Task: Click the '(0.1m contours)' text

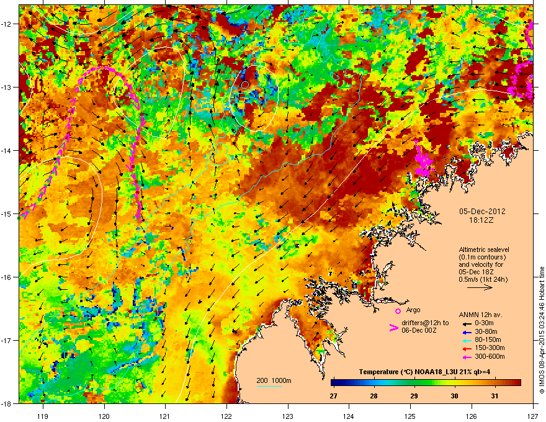Action: [482, 258]
